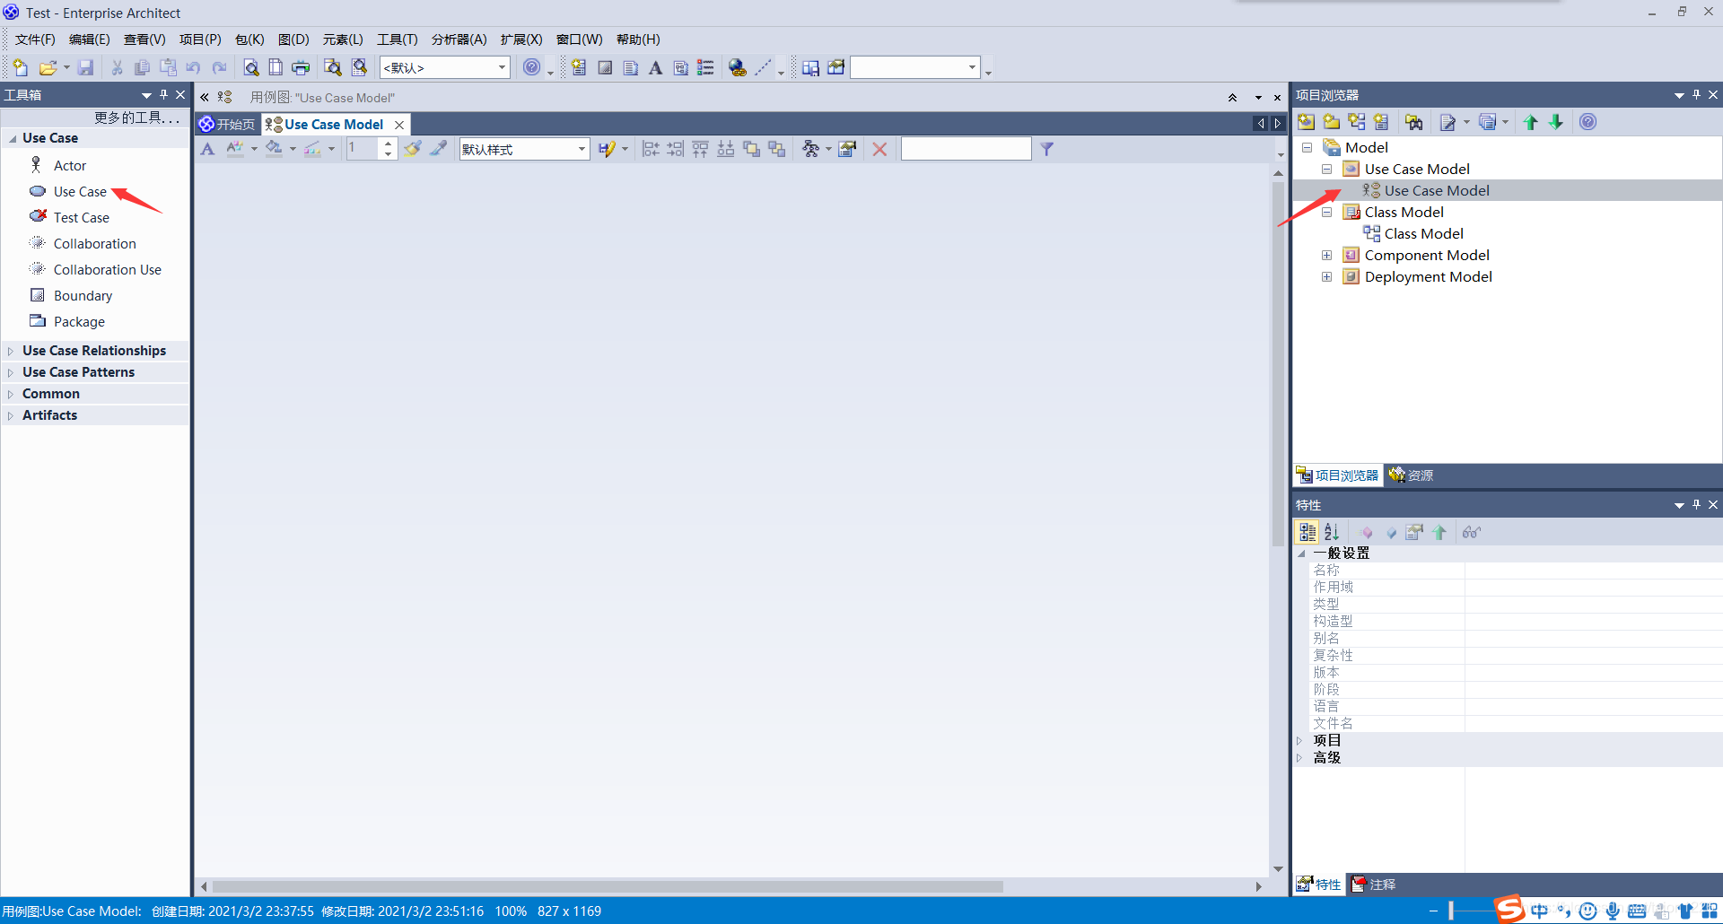The height and width of the screenshot is (924, 1723).
Task: Collapse the Use Case toolbox section
Action: pyautogui.click(x=12, y=138)
